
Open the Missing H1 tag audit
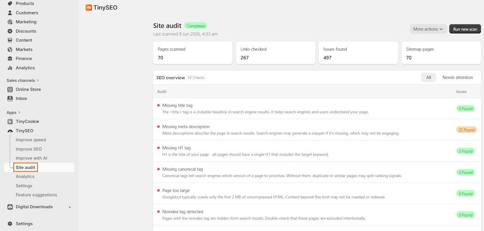point(317,151)
